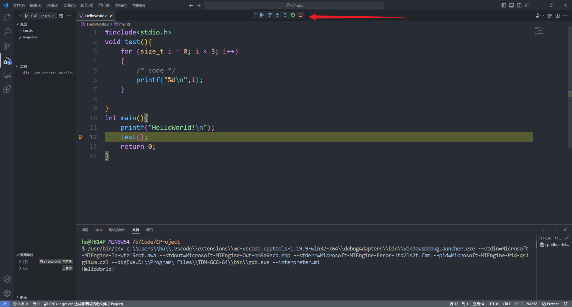Expand call stack thread [1]
The width and height of the screenshot is (572, 307).
pyautogui.click(x=20, y=261)
